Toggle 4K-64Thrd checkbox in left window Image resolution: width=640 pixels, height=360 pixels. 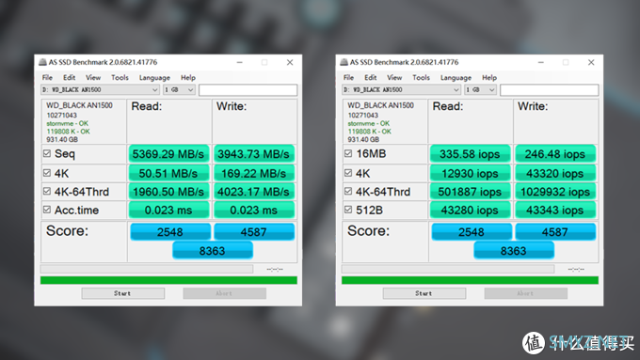[47, 191]
